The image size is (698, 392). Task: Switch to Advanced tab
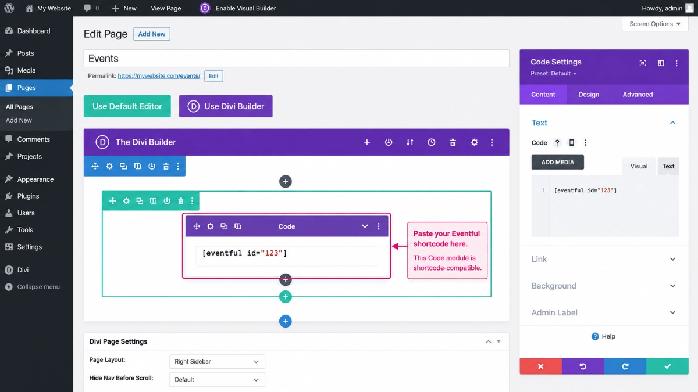638,95
